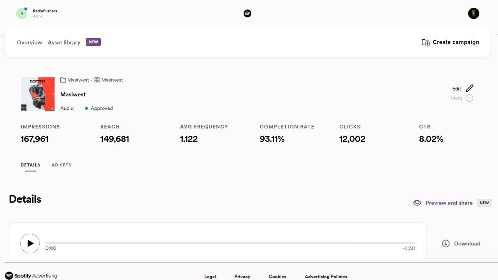Click the Create campaign button
The image size is (498, 280).
click(451, 42)
